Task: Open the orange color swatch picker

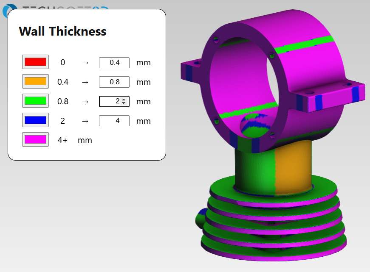Action: pos(35,81)
